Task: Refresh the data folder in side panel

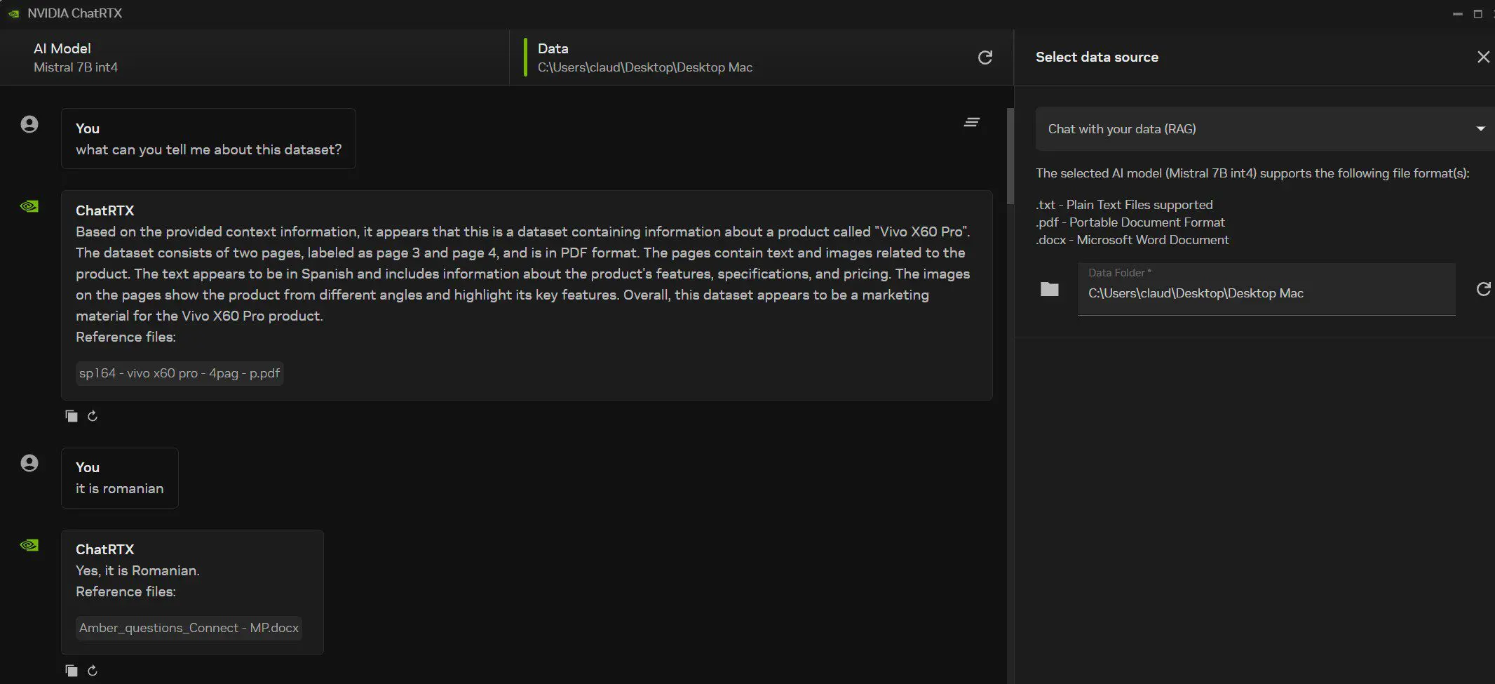Action: [x=1483, y=289]
